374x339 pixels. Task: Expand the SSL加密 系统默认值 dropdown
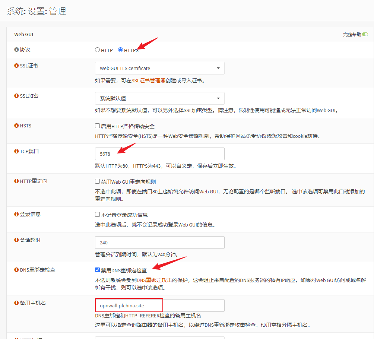pos(159,98)
